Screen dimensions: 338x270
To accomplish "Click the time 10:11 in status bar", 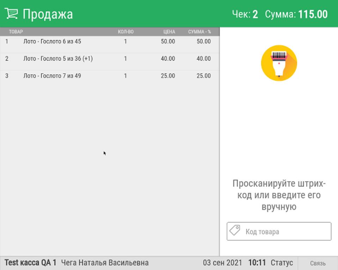I will (x=257, y=263).
